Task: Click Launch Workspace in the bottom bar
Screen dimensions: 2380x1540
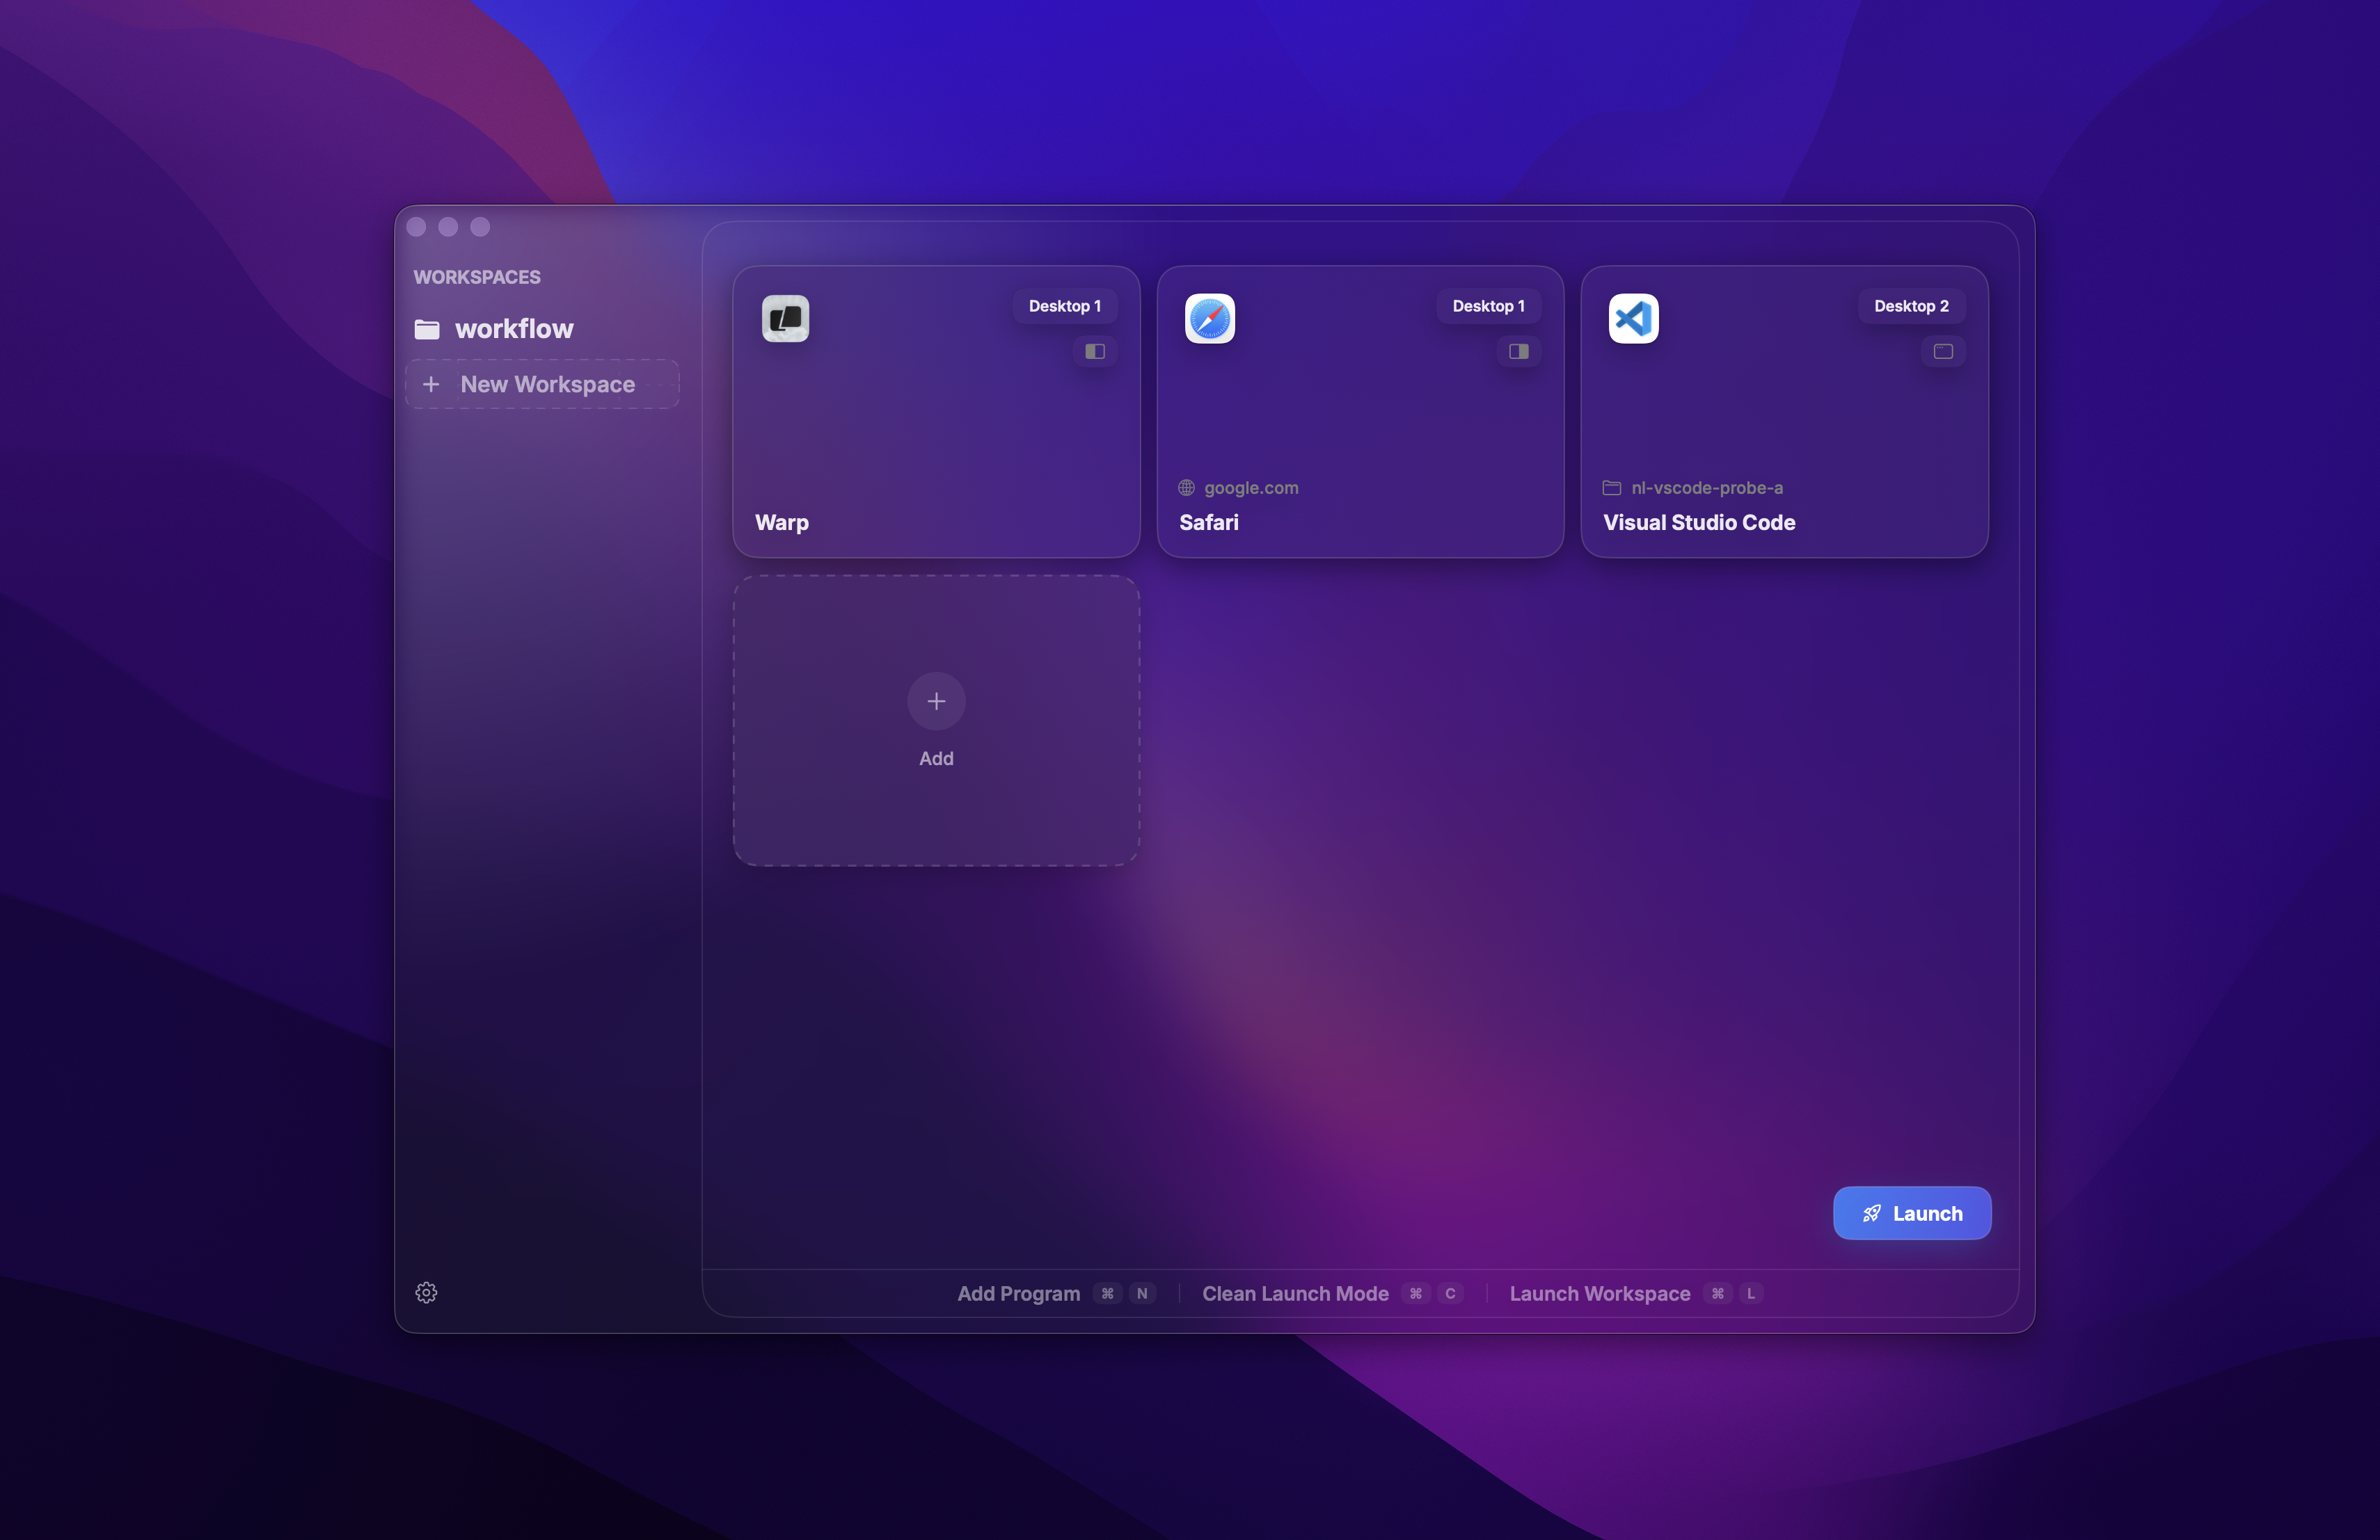Action: (x=1600, y=1293)
